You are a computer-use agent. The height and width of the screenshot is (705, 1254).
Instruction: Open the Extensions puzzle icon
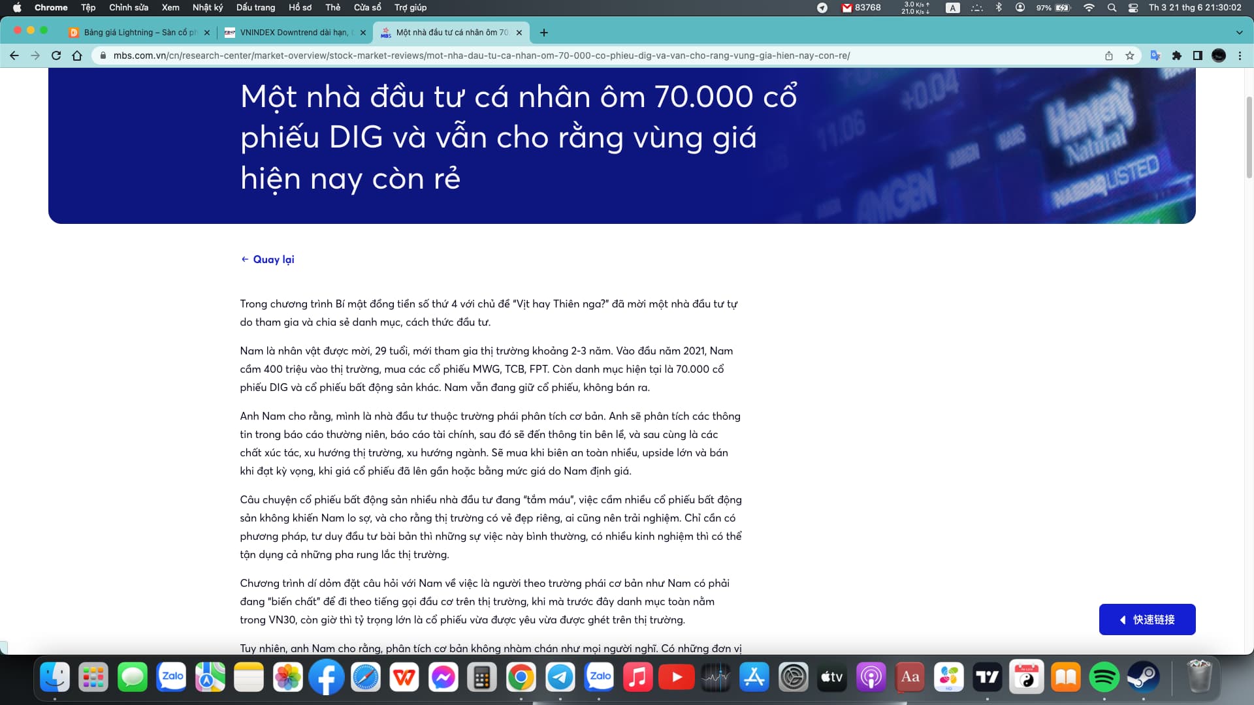click(1176, 55)
